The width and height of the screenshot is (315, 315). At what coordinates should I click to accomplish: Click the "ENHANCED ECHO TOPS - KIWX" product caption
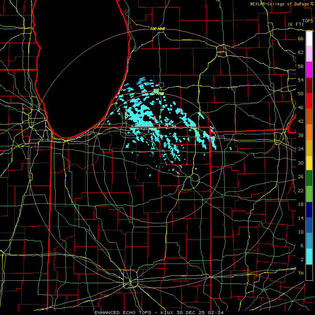tap(134, 313)
